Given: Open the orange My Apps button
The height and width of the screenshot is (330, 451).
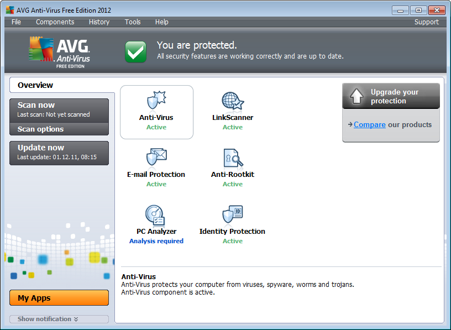Looking at the screenshot, I should (x=59, y=298).
